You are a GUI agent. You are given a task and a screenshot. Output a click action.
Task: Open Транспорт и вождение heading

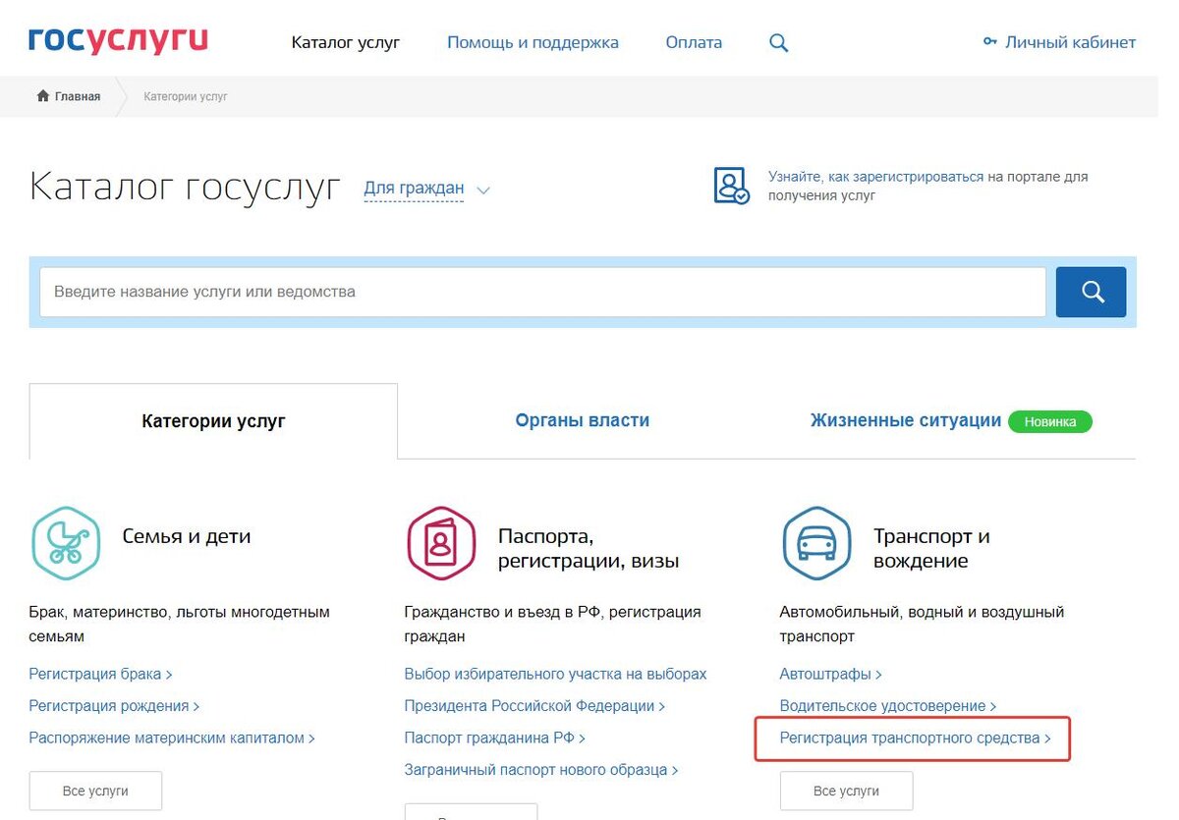[x=931, y=549]
